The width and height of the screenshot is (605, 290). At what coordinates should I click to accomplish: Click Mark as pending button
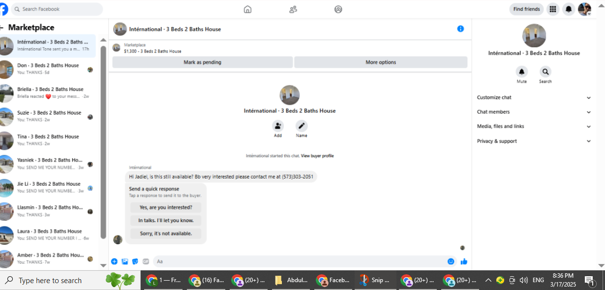coord(202,62)
